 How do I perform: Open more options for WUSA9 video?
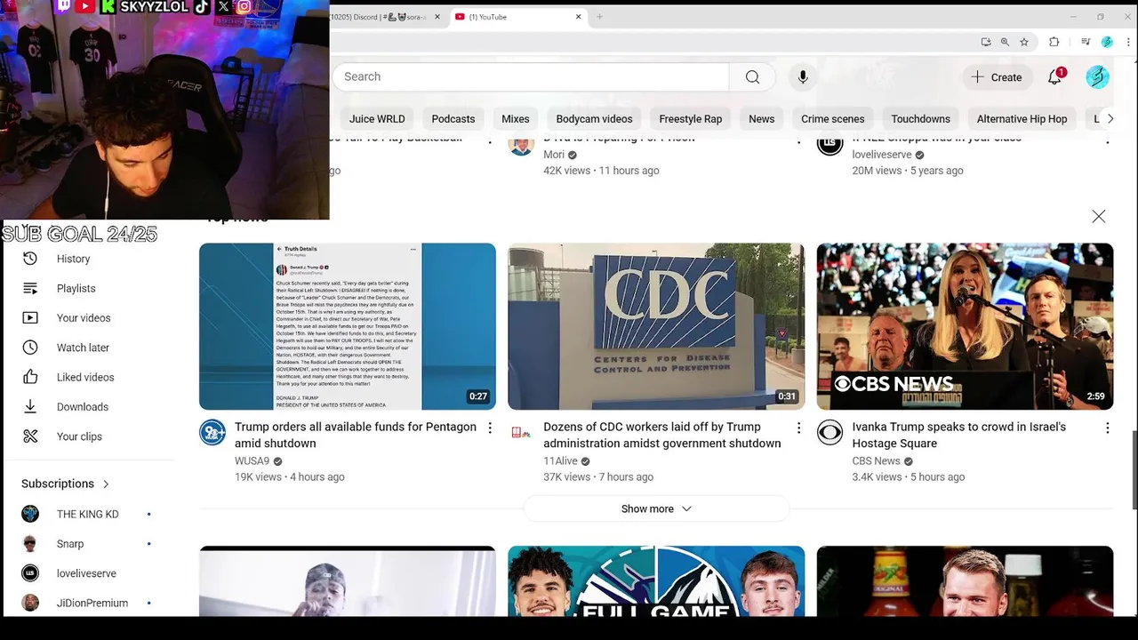490,428
